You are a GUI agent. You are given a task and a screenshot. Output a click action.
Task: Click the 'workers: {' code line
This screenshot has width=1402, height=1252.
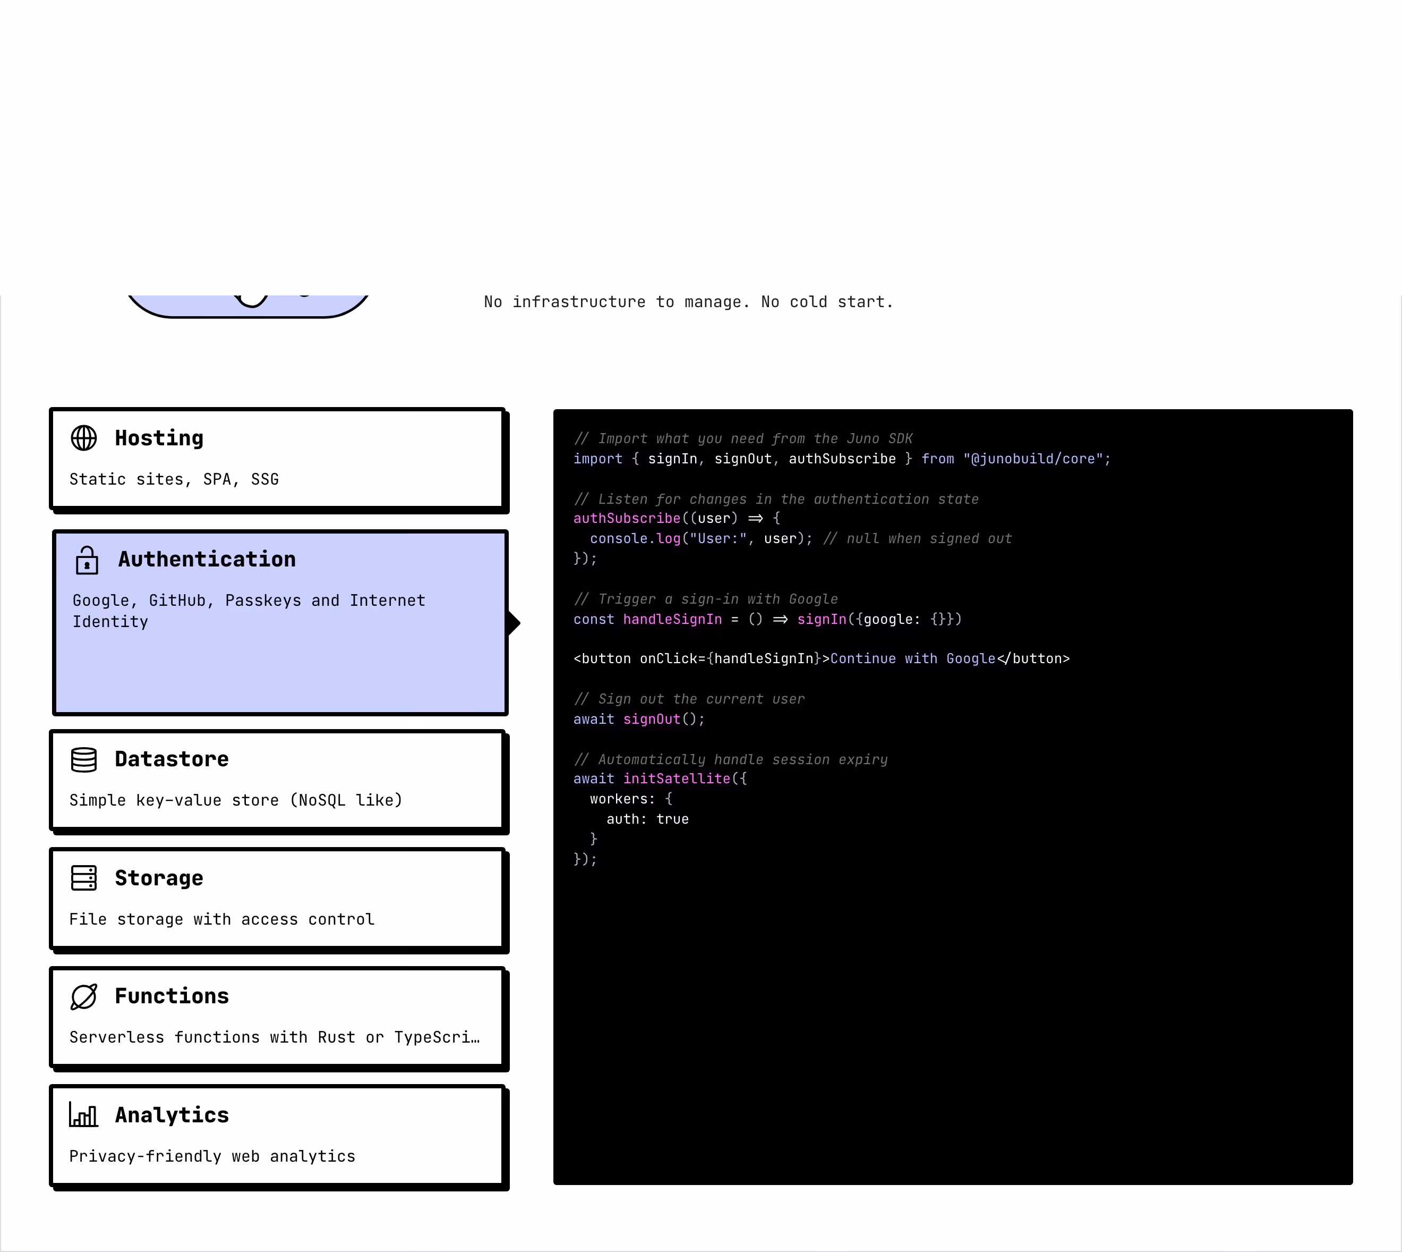point(631,799)
